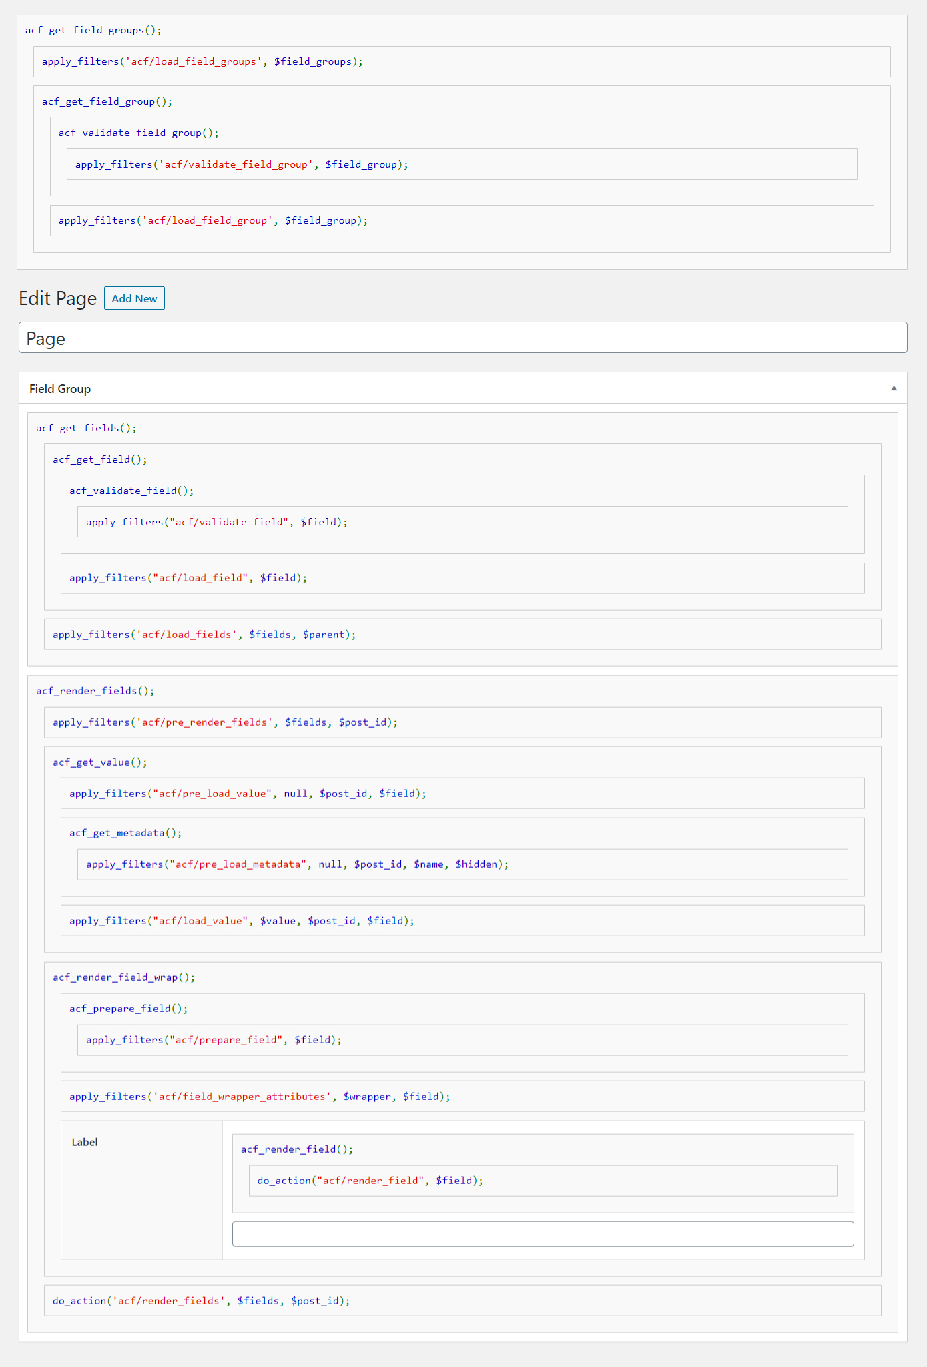The height and width of the screenshot is (1367, 927).
Task: Select the 'acf/validate_field_group' filter line
Action: tap(462, 164)
